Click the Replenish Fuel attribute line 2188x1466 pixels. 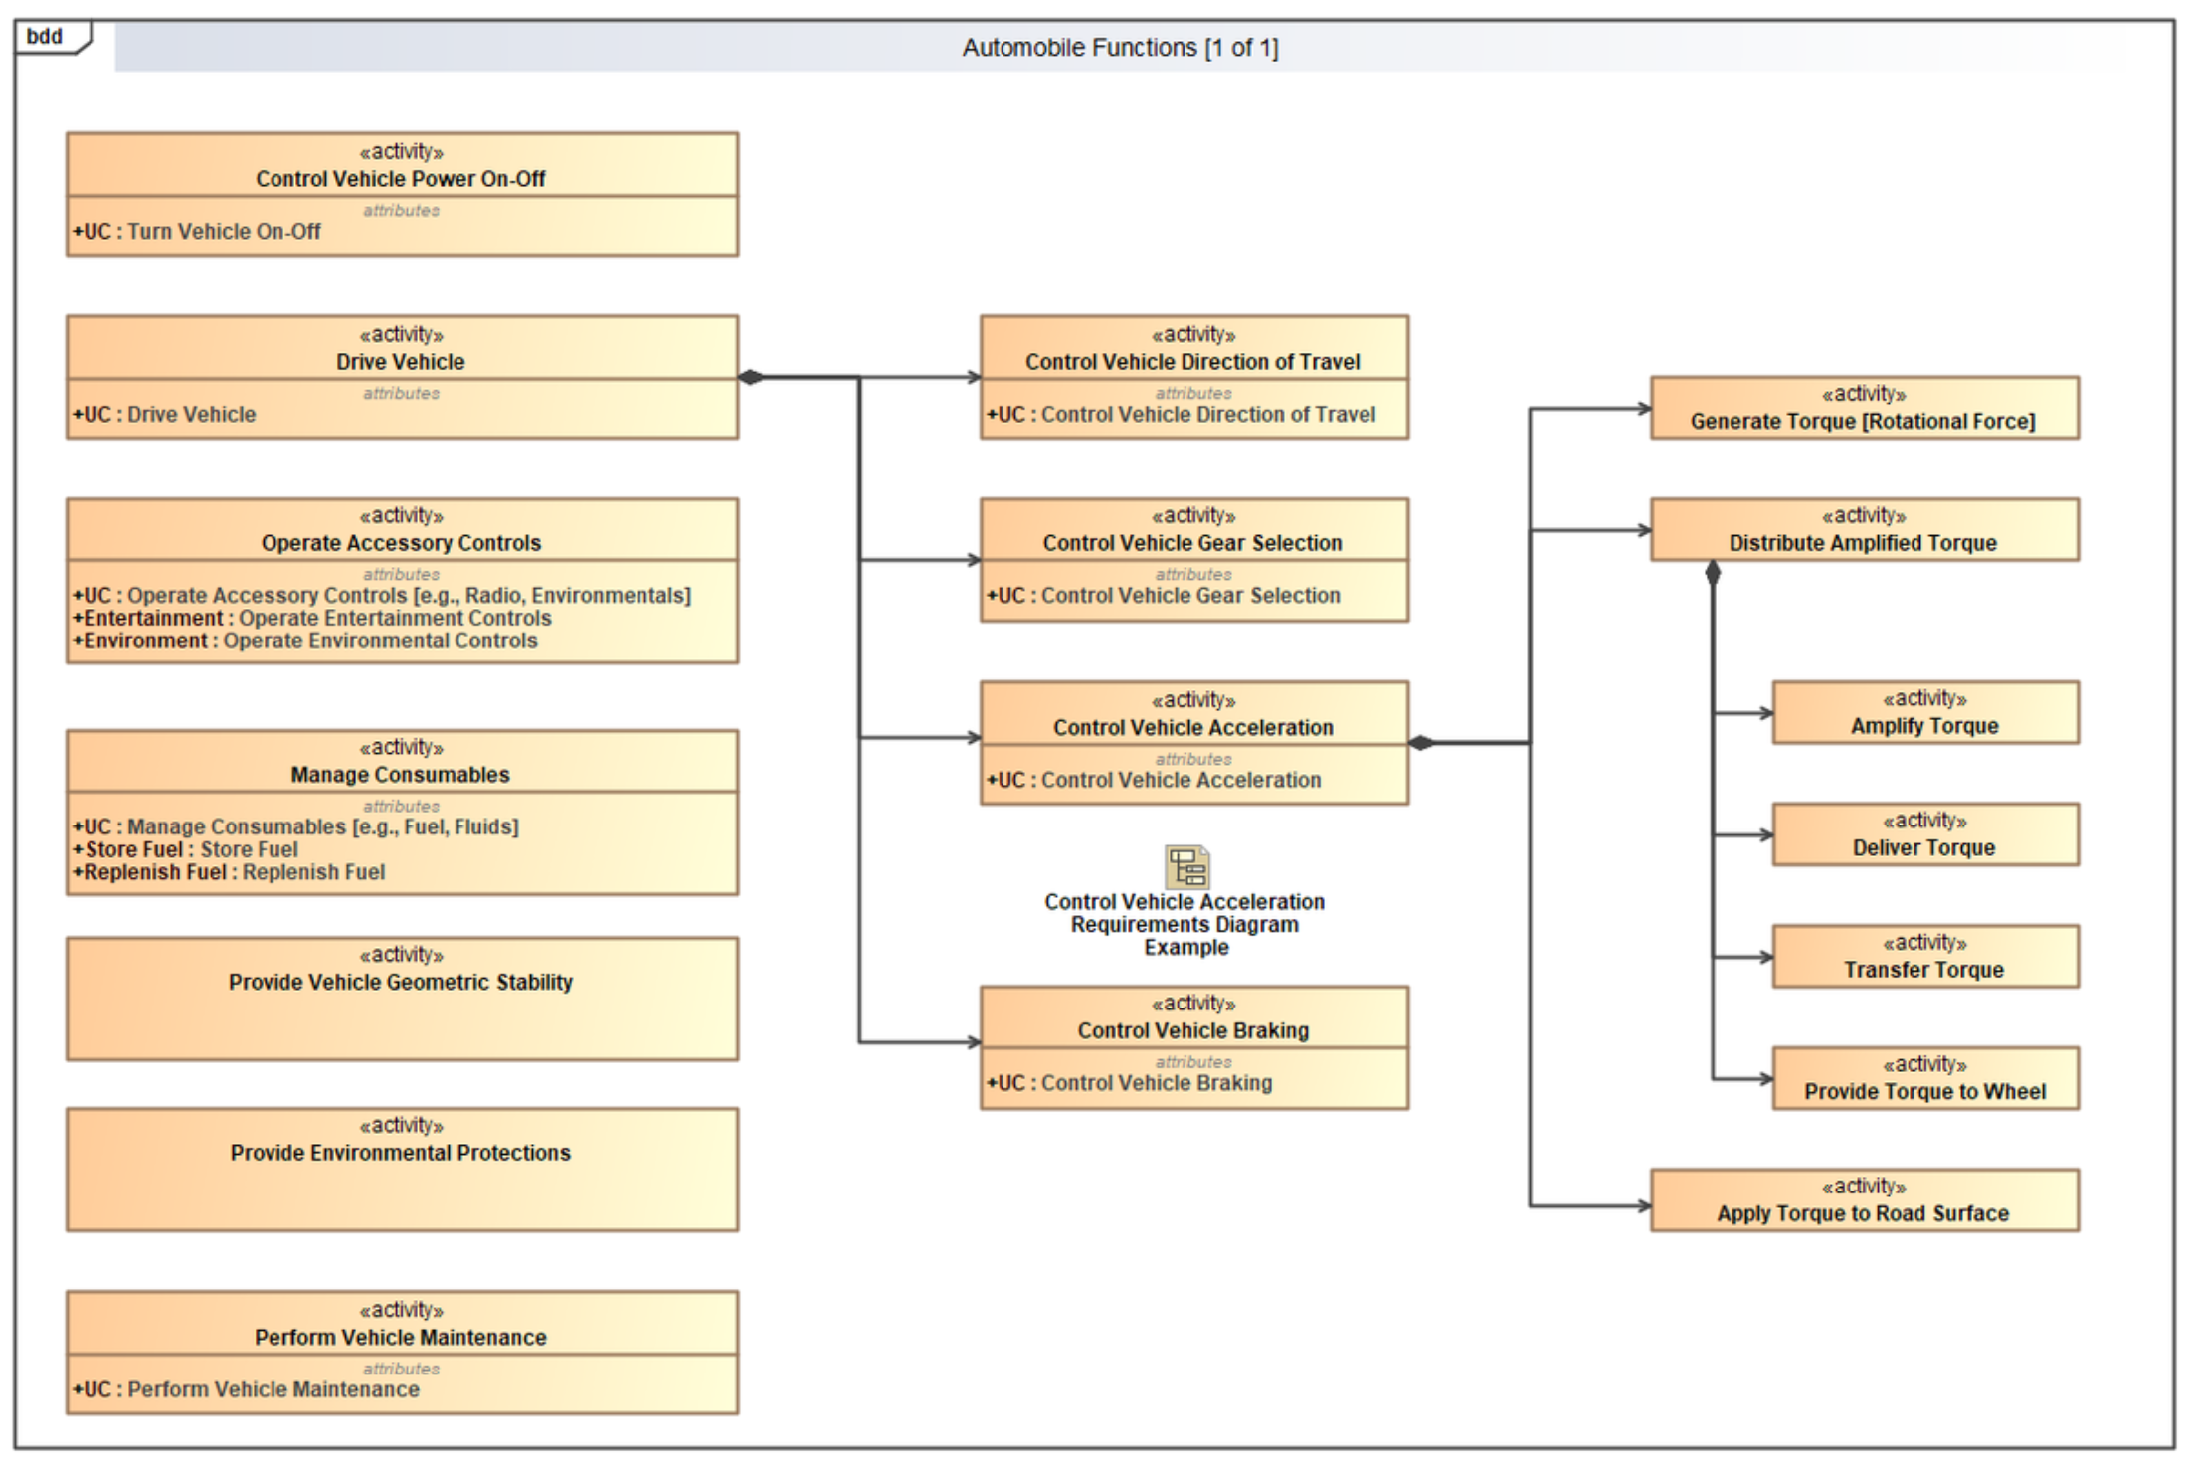(229, 872)
